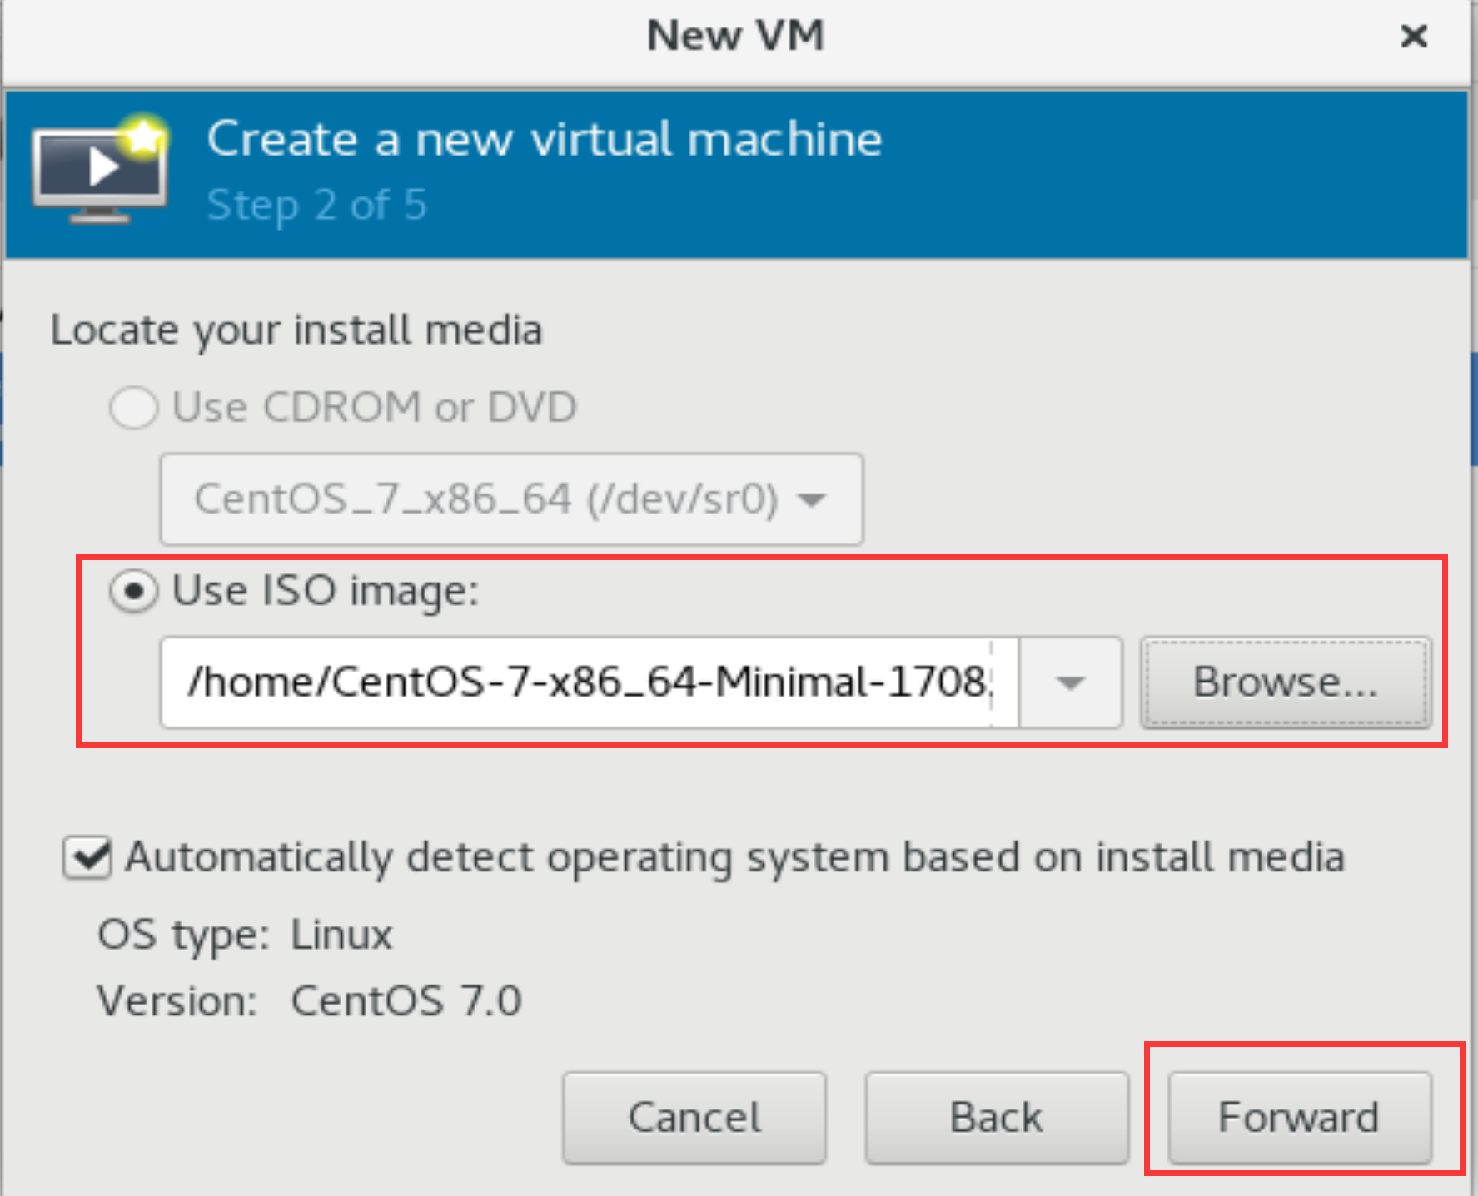Close the New VM dialog
Screen dimensions: 1478x1196
[x=1413, y=36]
